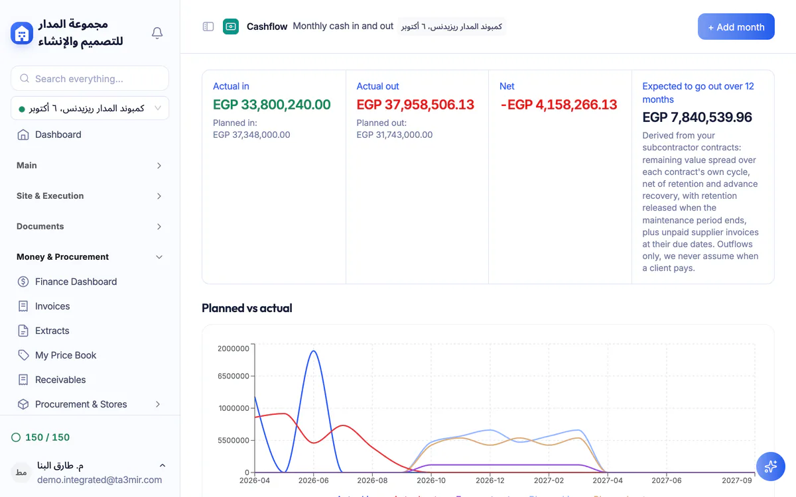Click the x-axis label 2027-02
Image resolution: width=796 pixels, height=497 pixels.
[x=548, y=480]
